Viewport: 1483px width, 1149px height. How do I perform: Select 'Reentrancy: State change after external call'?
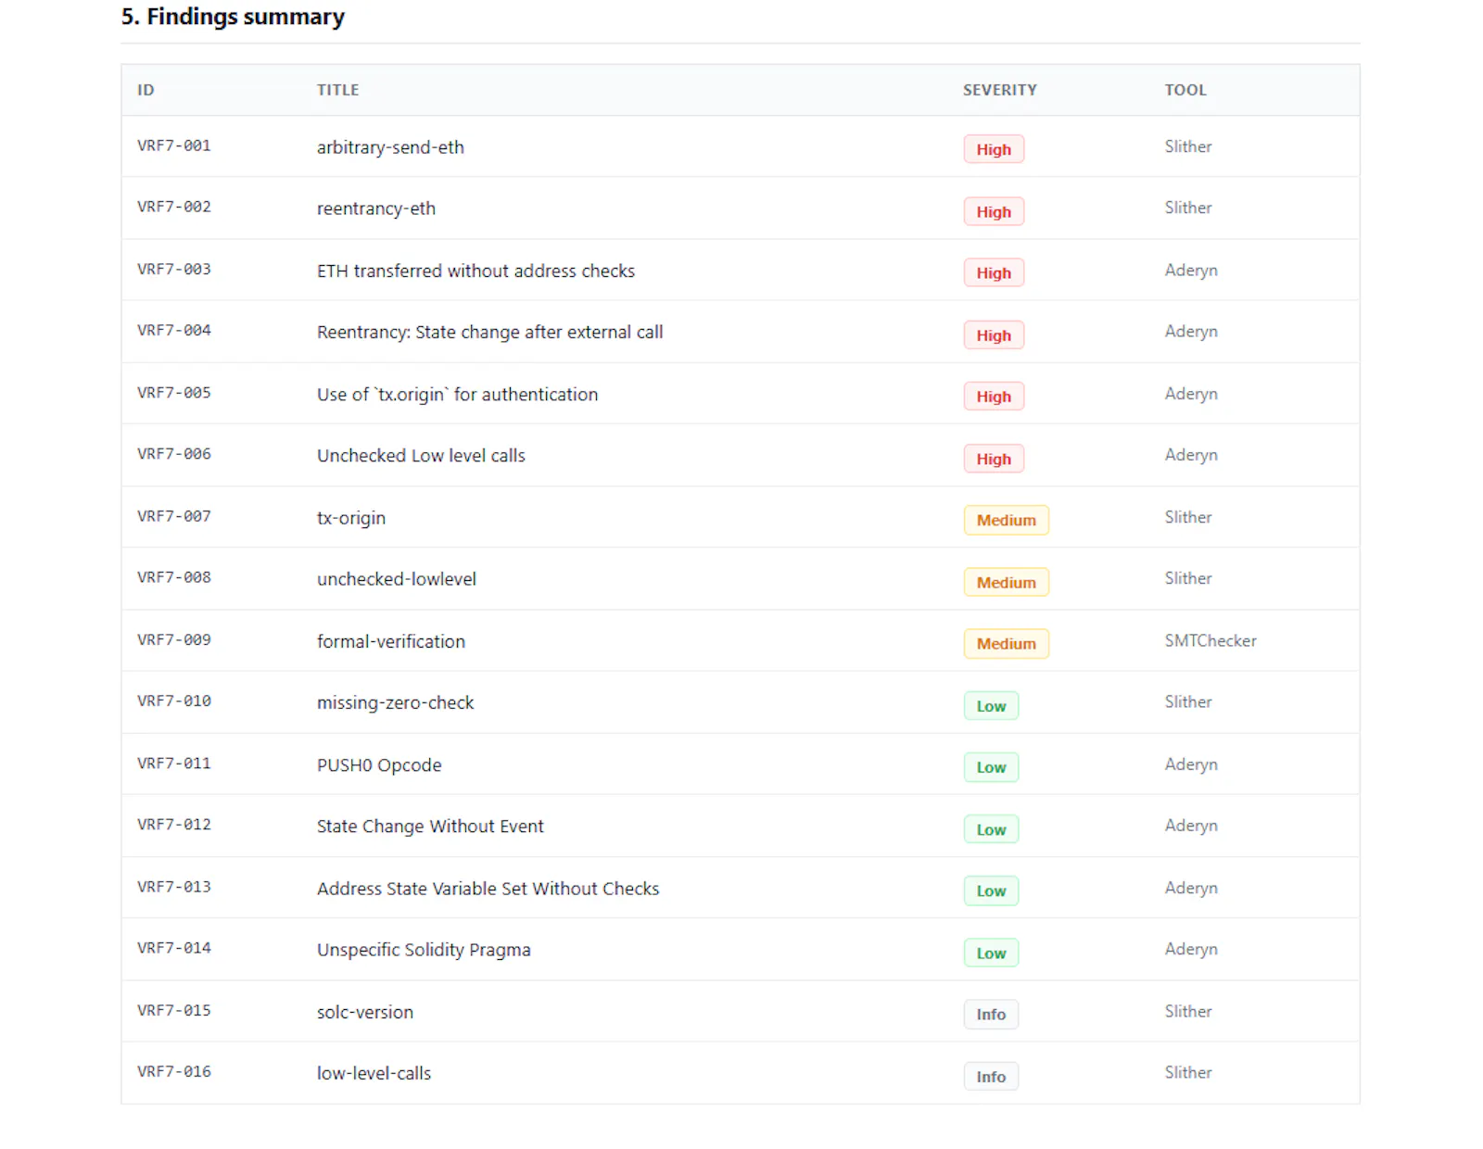[489, 332]
